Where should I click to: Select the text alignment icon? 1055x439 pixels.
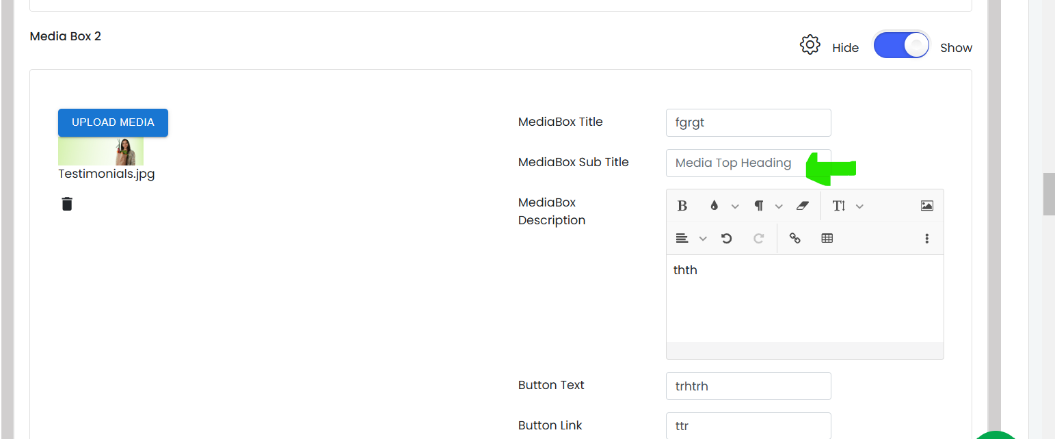(x=682, y=239)
